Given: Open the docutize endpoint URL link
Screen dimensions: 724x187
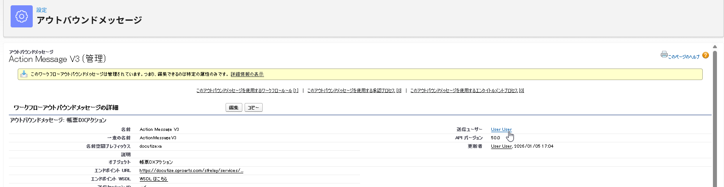Looking at the screenshot, I should [191, 171].
